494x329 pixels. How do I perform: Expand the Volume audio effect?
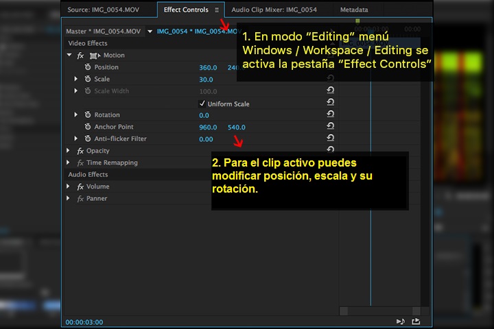68,186
